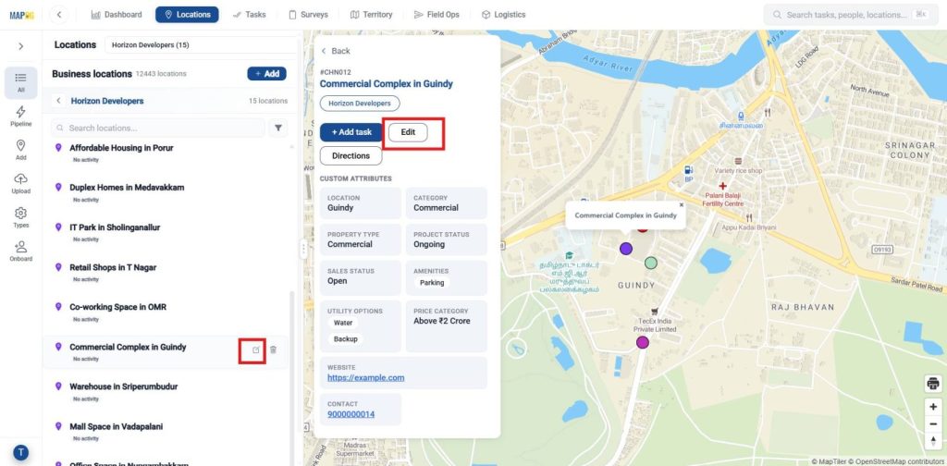
Task: Click the Onboard person sidebar icon
Action: [21, 251]
